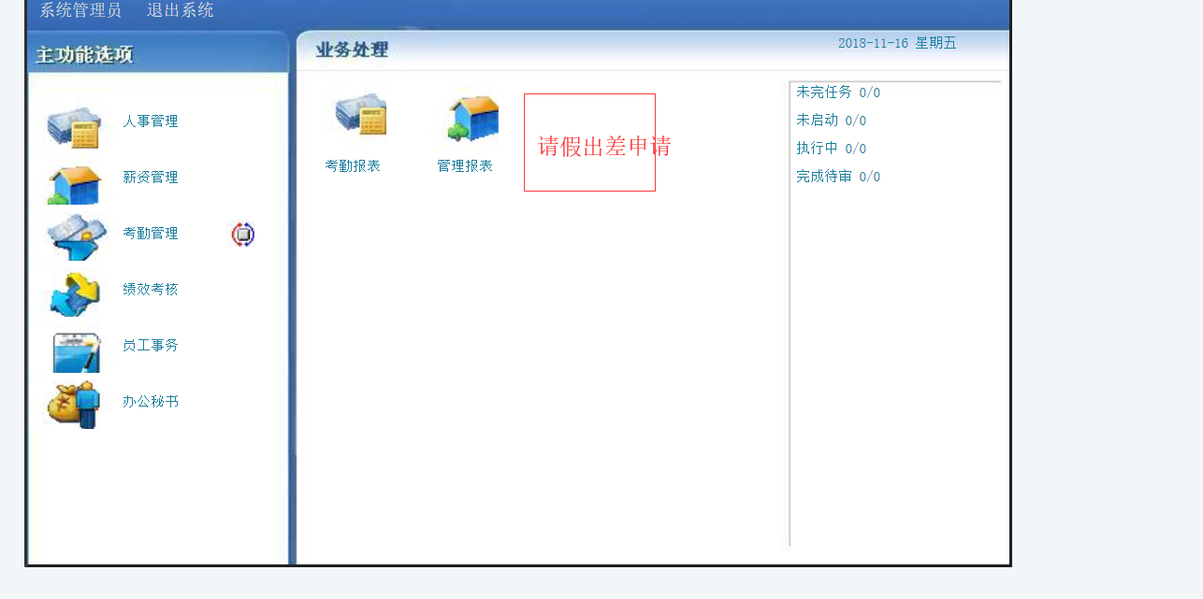Image resolution: width=1203 pixels, height=599 pixels.
Task: Open the 未启动 0/0 link
Action: click(x=831, y=121)
